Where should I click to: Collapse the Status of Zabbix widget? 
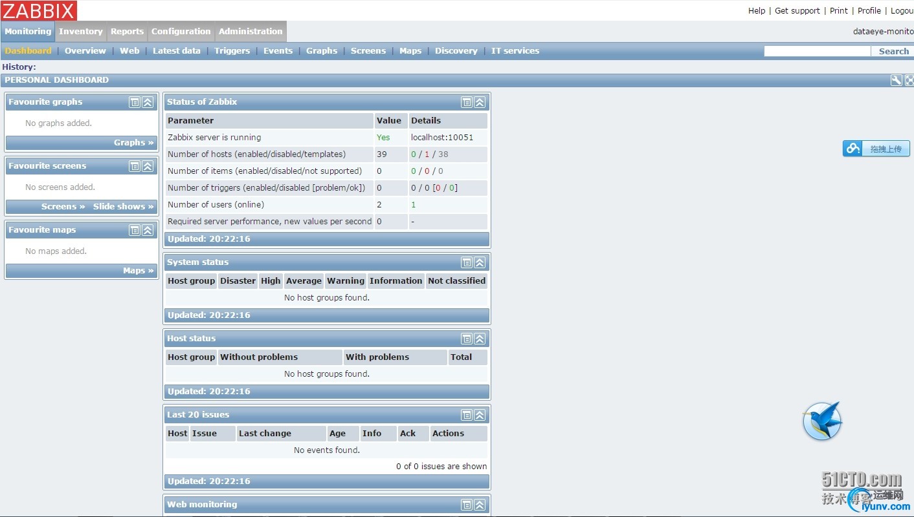point(480,102)
